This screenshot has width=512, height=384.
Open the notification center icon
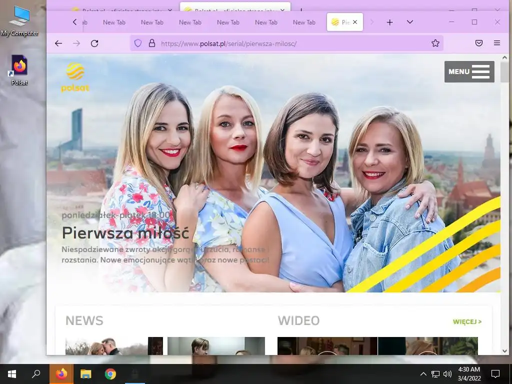[495, 374]
